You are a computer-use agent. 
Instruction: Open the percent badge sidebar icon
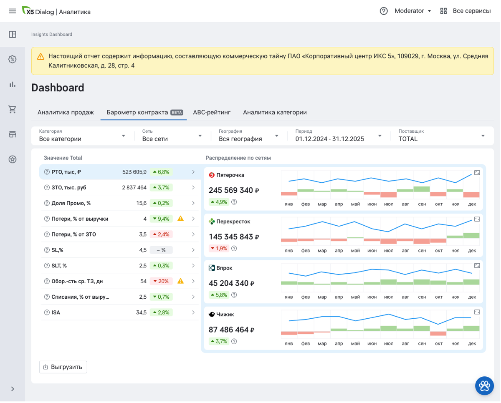tap(13, 59)
